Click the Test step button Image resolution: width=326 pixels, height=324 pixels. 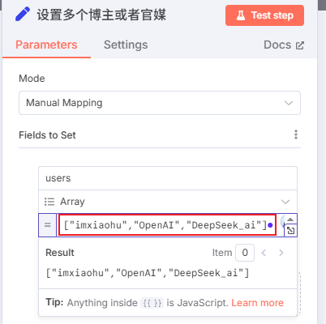[264, 15]
